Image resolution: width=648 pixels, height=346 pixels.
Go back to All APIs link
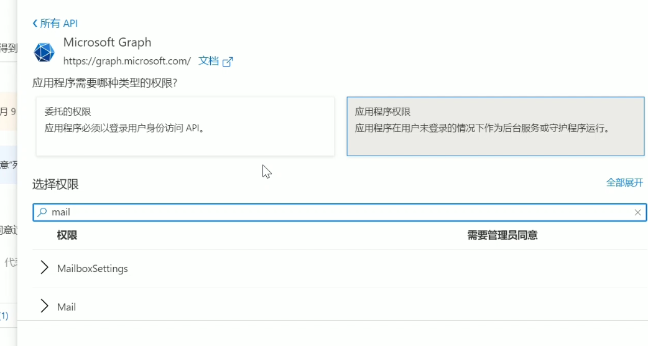click(55, 23)
